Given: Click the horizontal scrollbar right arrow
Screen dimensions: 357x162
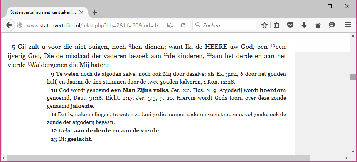Looking at the screenshot, I should click(346, 158).
